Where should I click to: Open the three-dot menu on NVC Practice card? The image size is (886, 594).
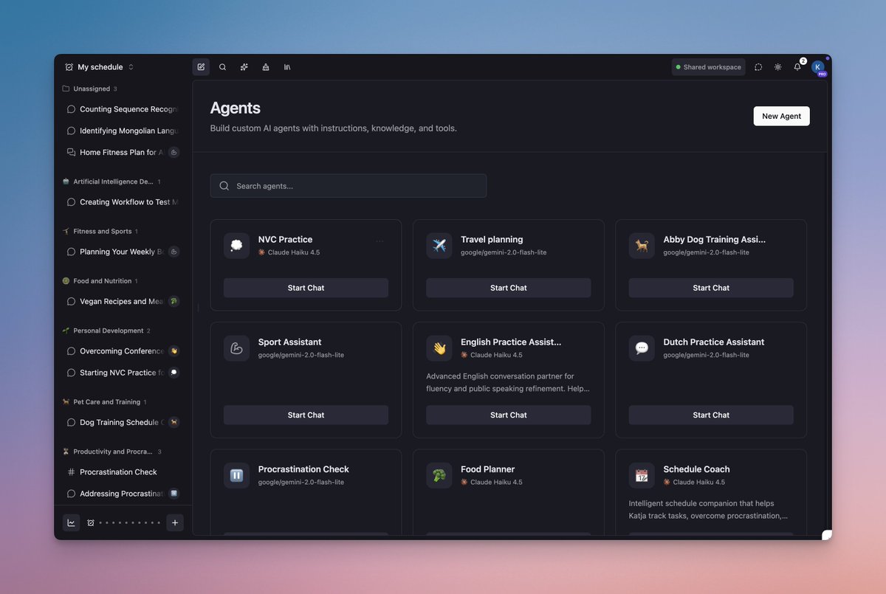tap(380, 241)
